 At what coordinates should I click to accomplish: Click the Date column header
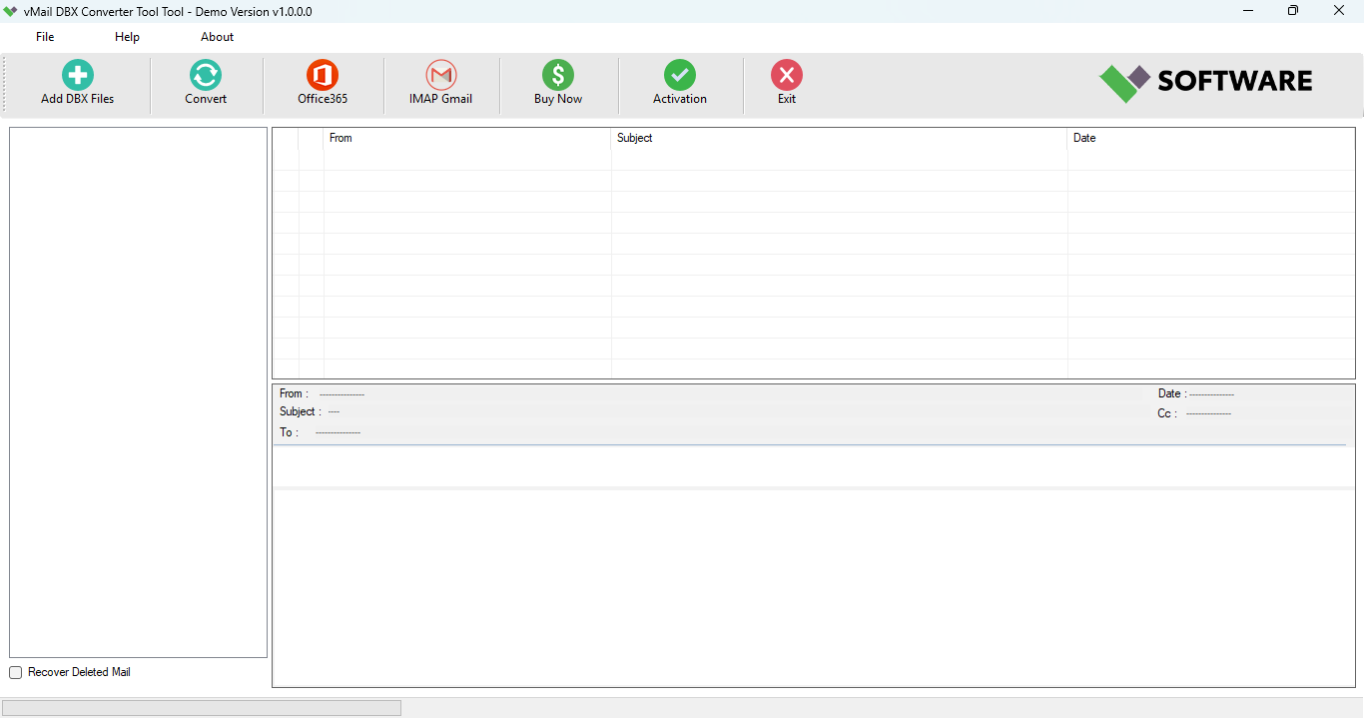point(1084,138)
